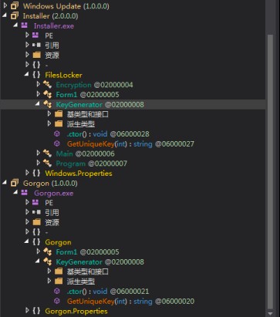Click the Form1 class icon in FilesLocker
Viewport: 280px width, 317px height.
[47, 94]
